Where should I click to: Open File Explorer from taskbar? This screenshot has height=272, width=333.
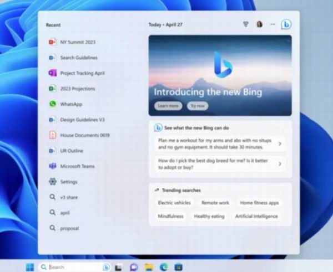pyautogui.click(x=149, y=267)
